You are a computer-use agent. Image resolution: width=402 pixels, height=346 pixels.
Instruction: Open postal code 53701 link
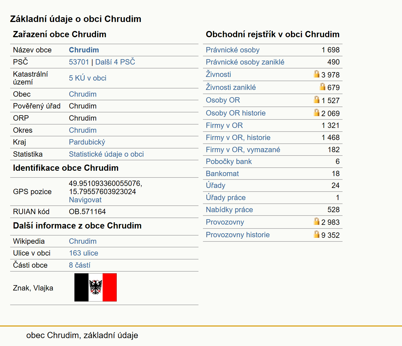point(79,62)
